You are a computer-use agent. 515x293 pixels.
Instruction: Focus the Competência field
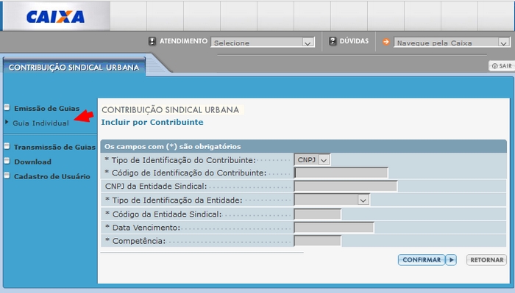click(318, 241)
